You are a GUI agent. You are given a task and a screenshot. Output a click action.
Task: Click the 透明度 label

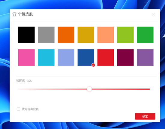21,81
